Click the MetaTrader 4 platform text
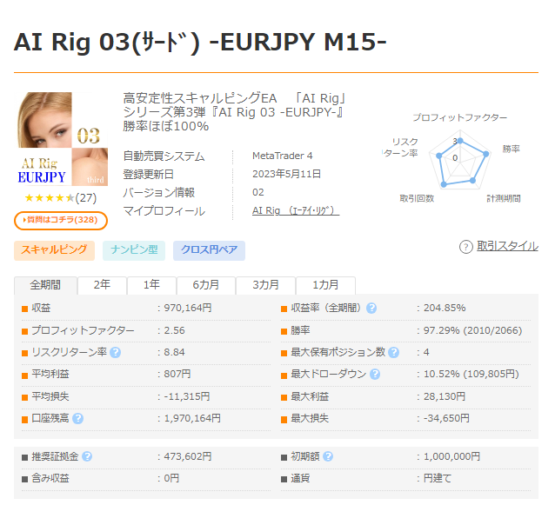This screenshot has height=505, width=555. [x=282, y=156]
